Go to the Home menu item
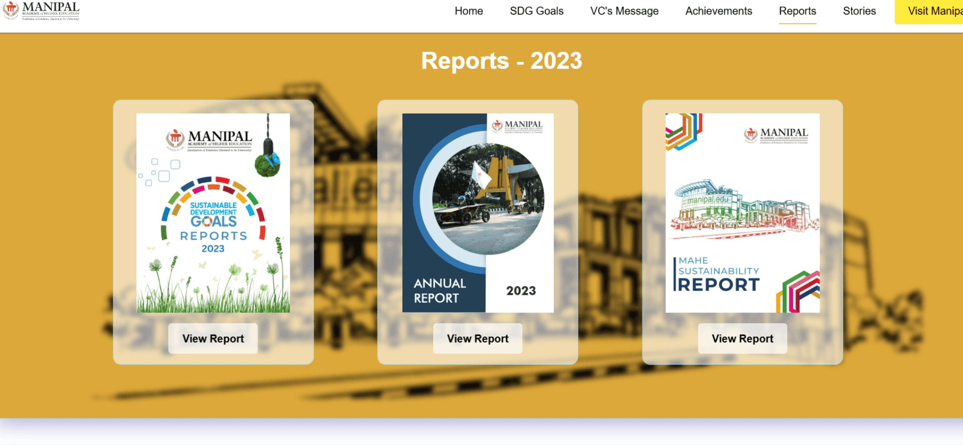Viewport: 963px width, 445px height. pyautogui.click(x=468, y=11)
